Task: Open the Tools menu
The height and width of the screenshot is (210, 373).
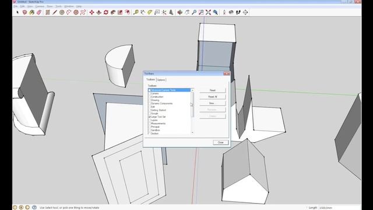Action: tap(58, 6)
